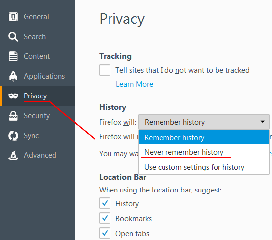Click the history dropdown arrow

263,122
